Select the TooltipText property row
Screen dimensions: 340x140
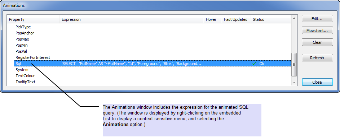[x=149, y=82]
